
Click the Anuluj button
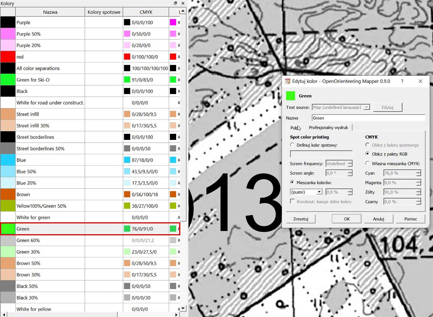pos(379,219)
